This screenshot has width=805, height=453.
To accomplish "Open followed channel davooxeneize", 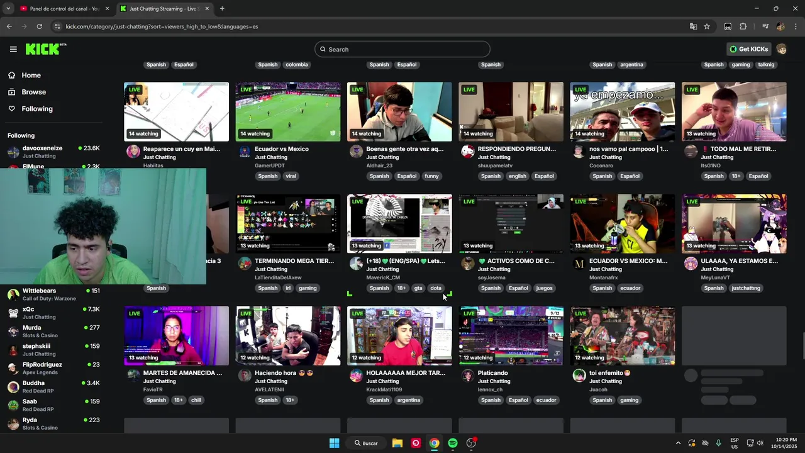I will (53, 152).
